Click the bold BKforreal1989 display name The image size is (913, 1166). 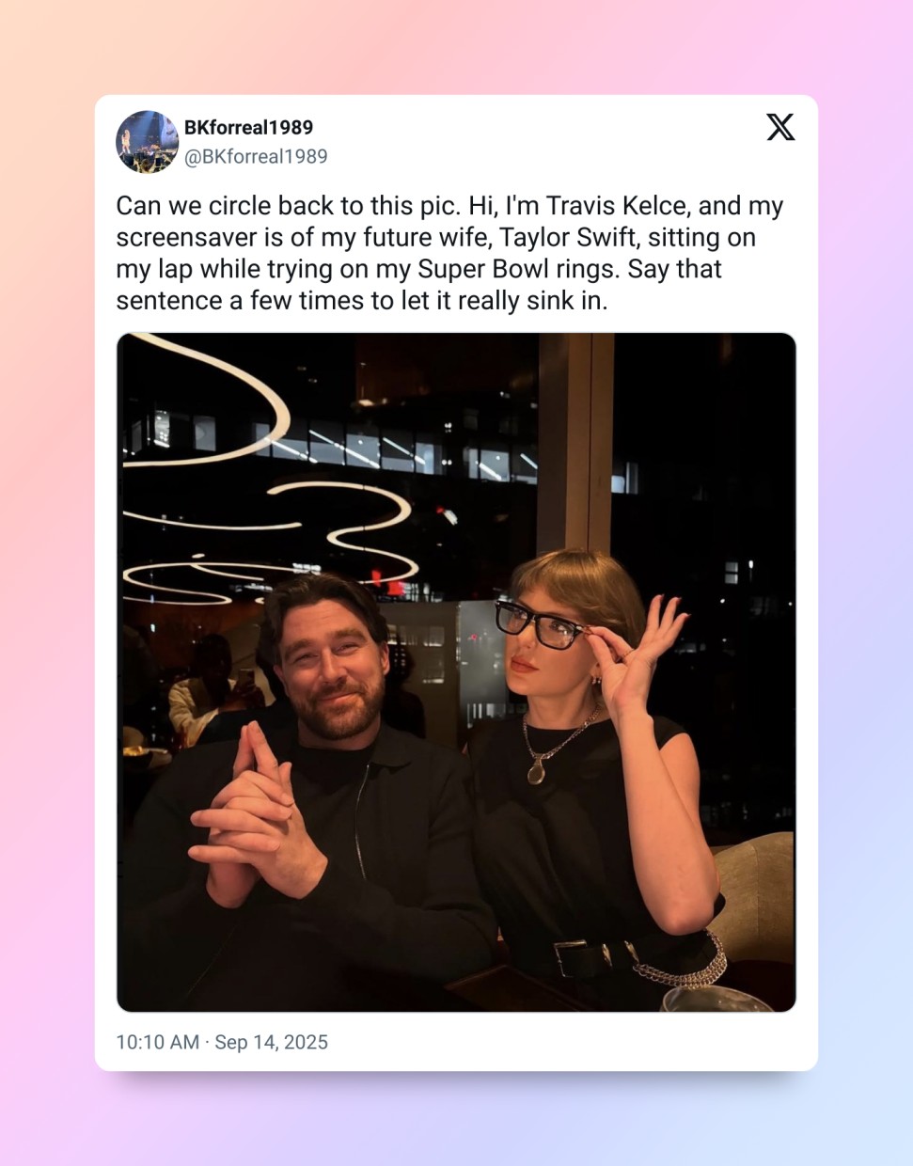[248, 127]
